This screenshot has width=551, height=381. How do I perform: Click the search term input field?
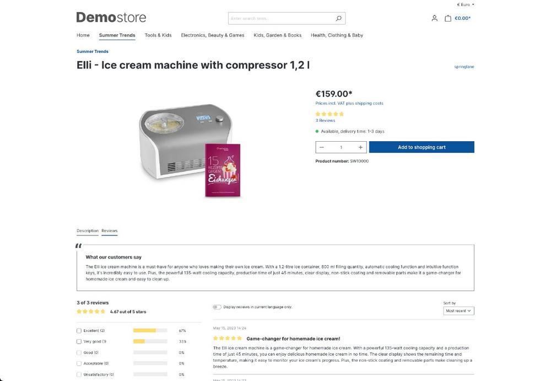pos(281,18)
